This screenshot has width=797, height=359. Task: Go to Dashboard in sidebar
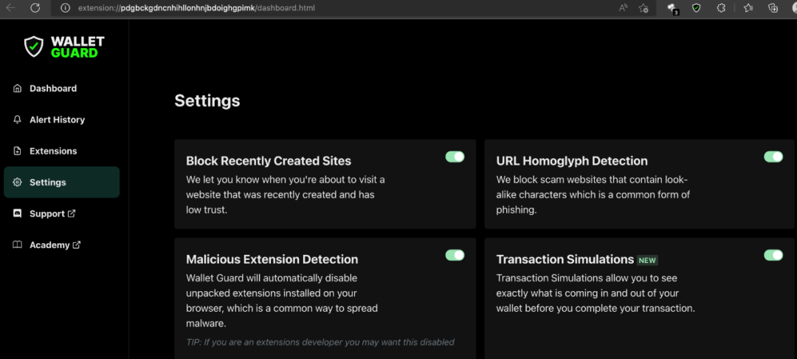[x=53, y=89]
